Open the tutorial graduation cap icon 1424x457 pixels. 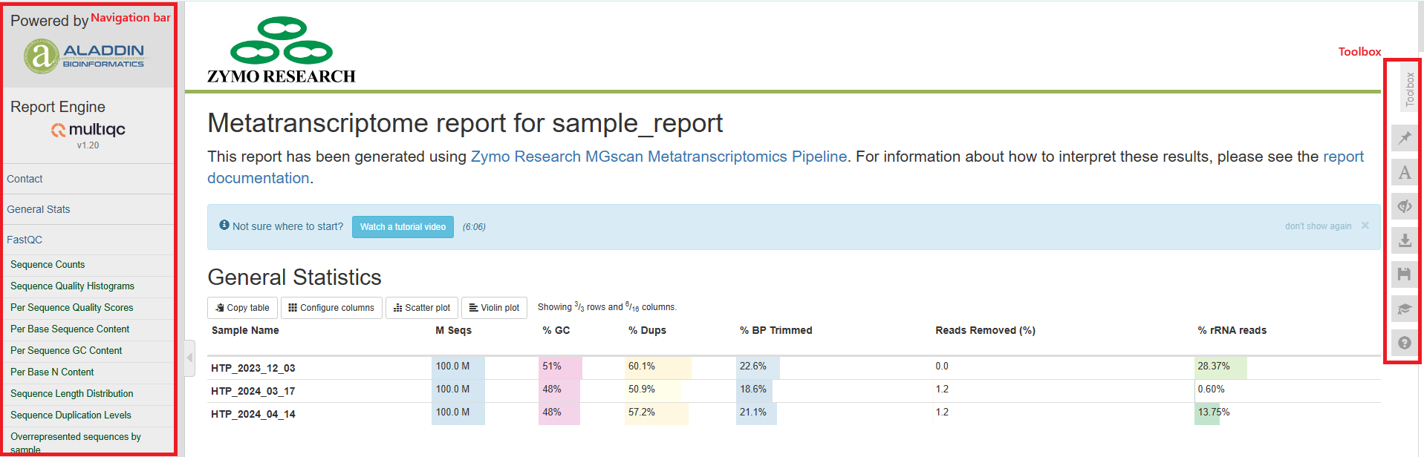click(x=1404, y=309)
